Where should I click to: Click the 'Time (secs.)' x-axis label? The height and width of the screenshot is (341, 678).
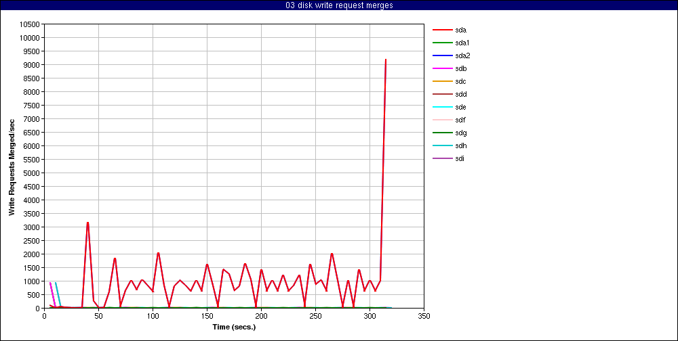235,327
